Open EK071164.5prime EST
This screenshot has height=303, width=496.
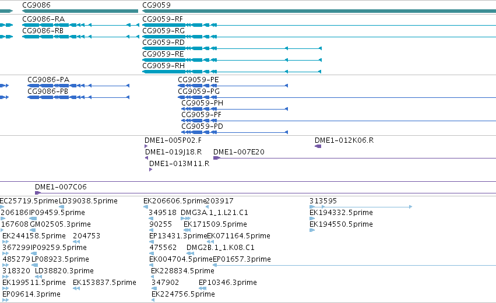pyautogui.click(x=238, y=236)
